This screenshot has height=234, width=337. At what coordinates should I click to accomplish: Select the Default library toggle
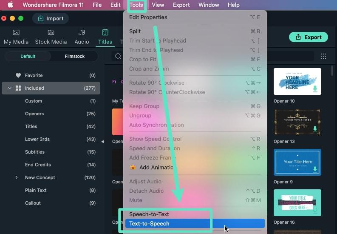click(x=28, y=56)
